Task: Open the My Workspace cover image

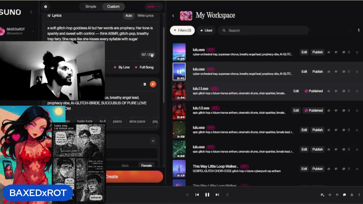Action: click(186, 16)
